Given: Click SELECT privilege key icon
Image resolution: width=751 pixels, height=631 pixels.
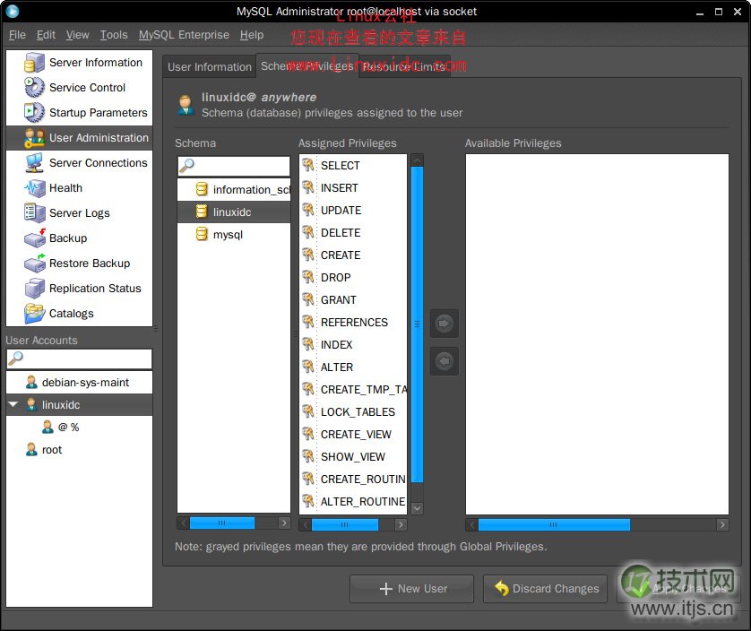Looking at the screenshot, I should tap(308, 165).
